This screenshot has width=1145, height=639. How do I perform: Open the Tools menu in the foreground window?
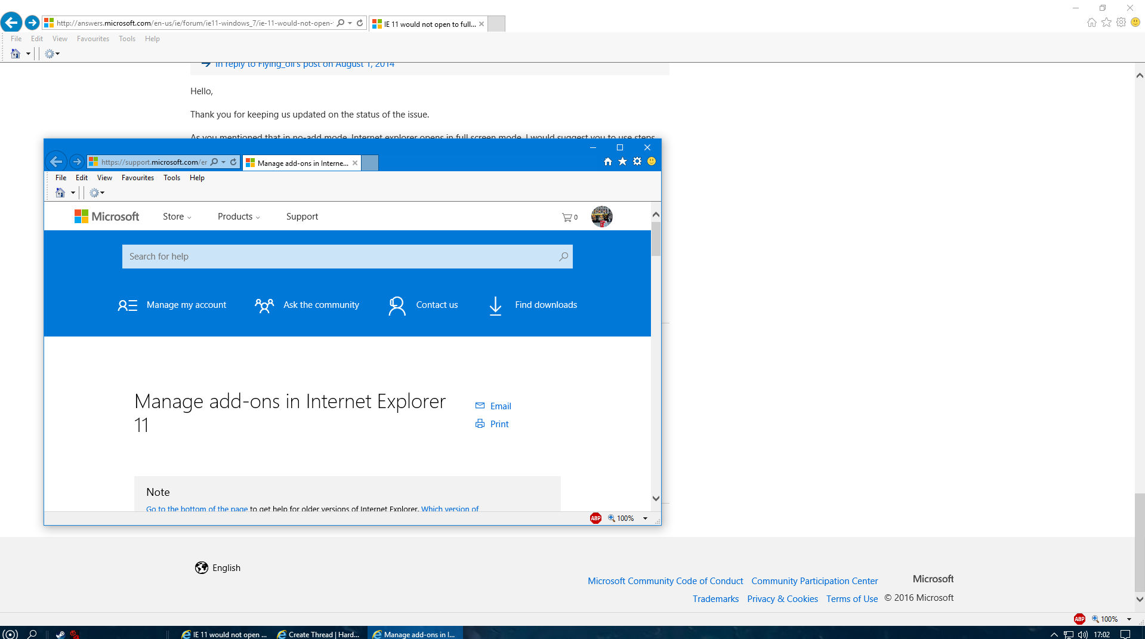click(171, 178)
